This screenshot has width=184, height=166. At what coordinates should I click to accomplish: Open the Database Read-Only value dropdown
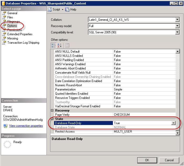point(173,123)
